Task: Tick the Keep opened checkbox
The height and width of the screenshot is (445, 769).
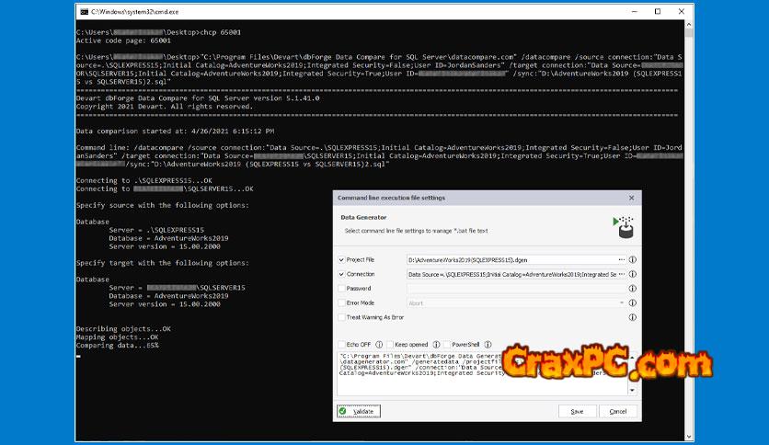Action: pos(390,345)
